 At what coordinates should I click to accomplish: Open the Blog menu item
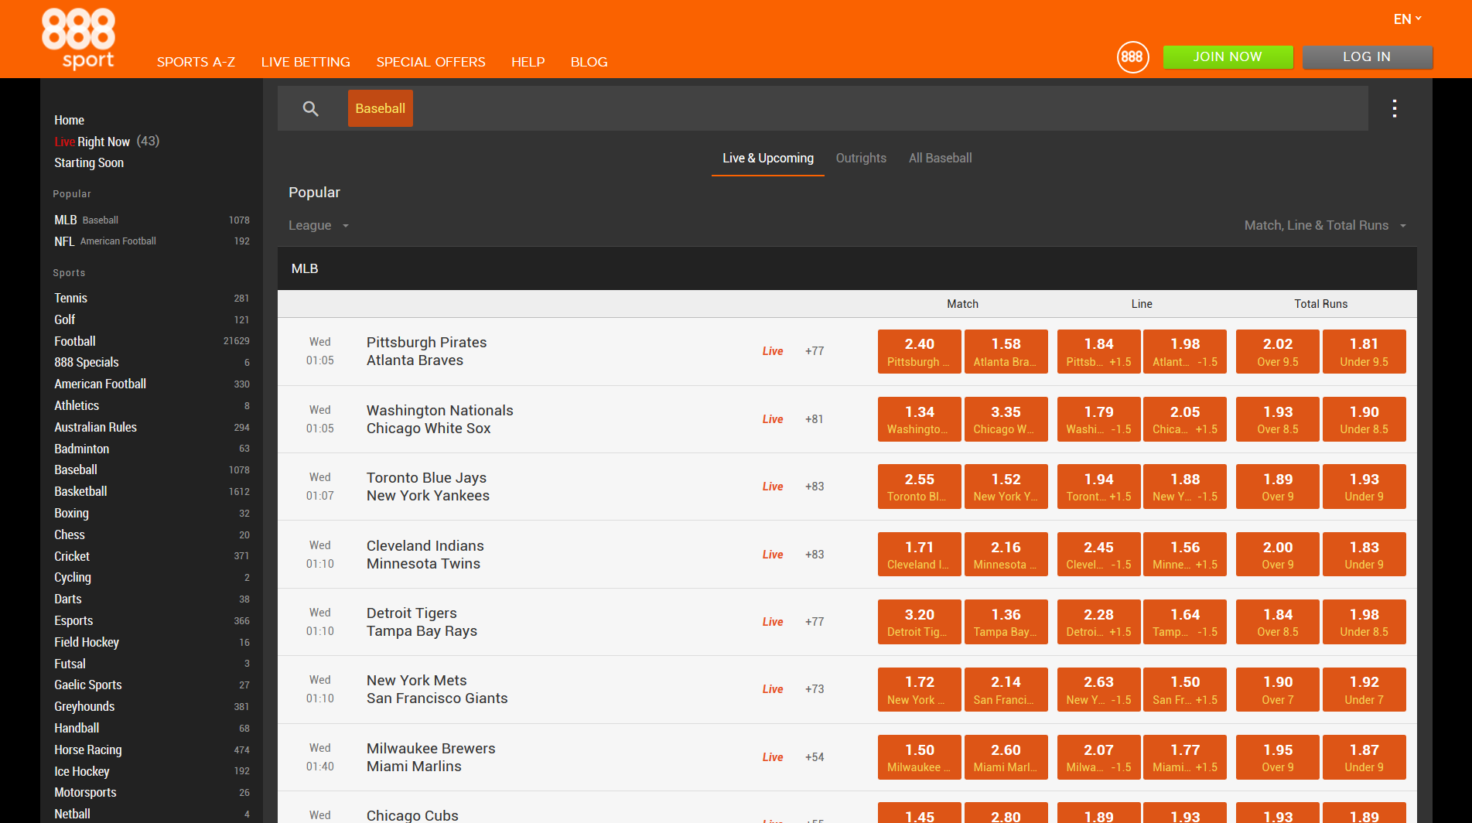pyautogui.click(x=589, y=62)
